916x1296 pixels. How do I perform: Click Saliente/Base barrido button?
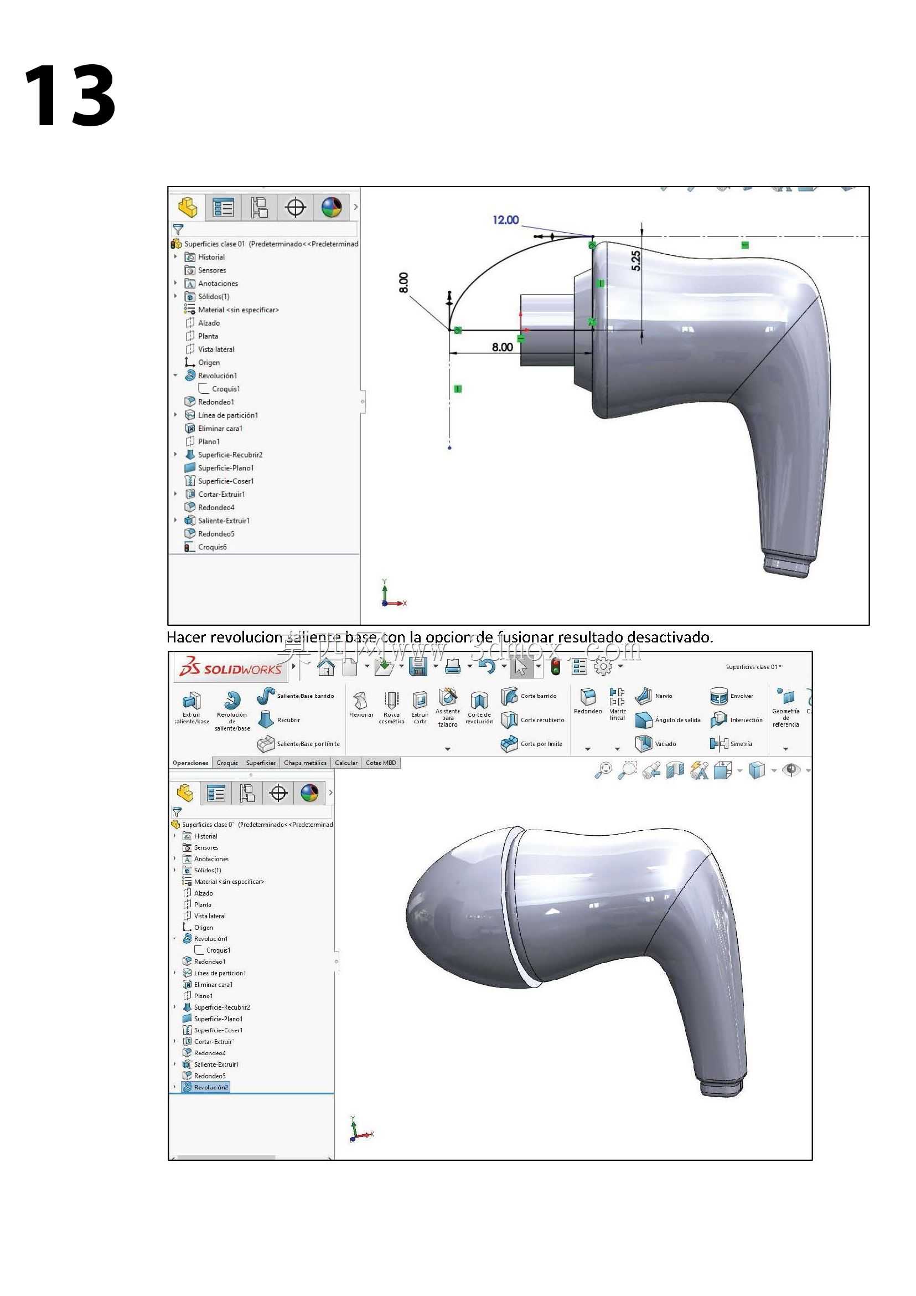point(296,697)
